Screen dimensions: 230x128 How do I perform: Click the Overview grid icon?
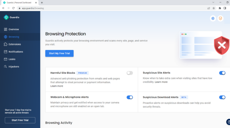coord(6,29)
